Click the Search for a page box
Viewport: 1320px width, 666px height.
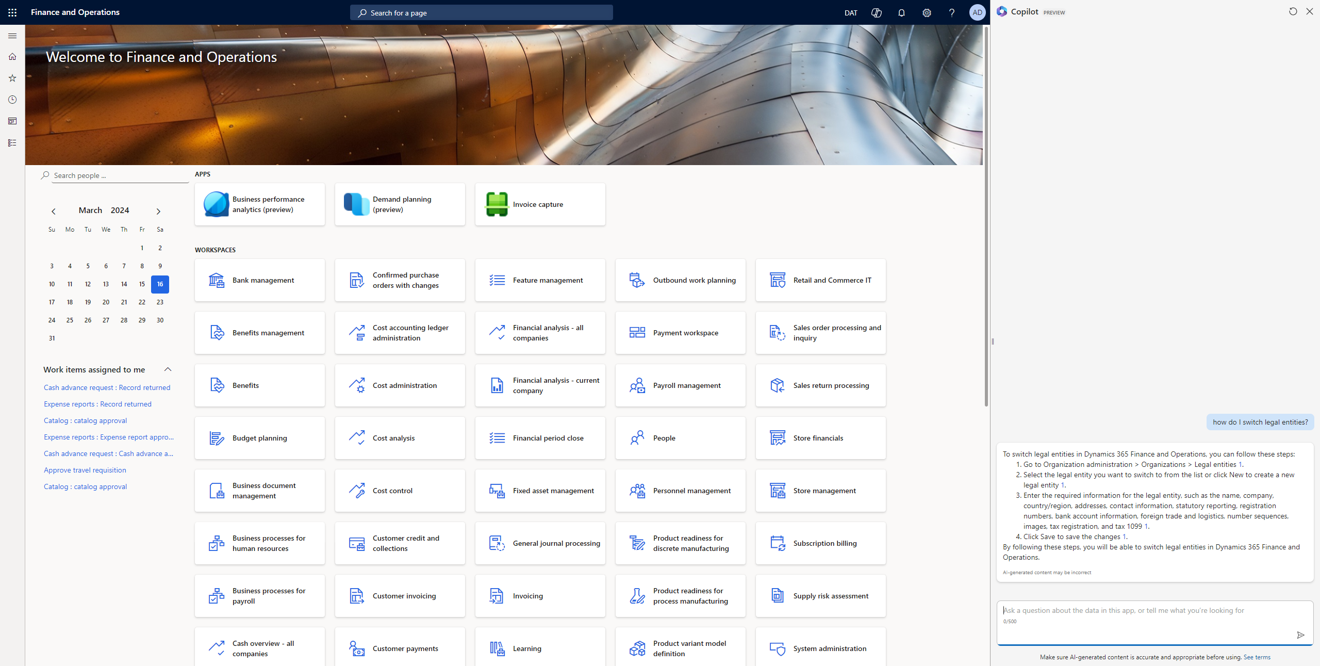pos(482,12)
